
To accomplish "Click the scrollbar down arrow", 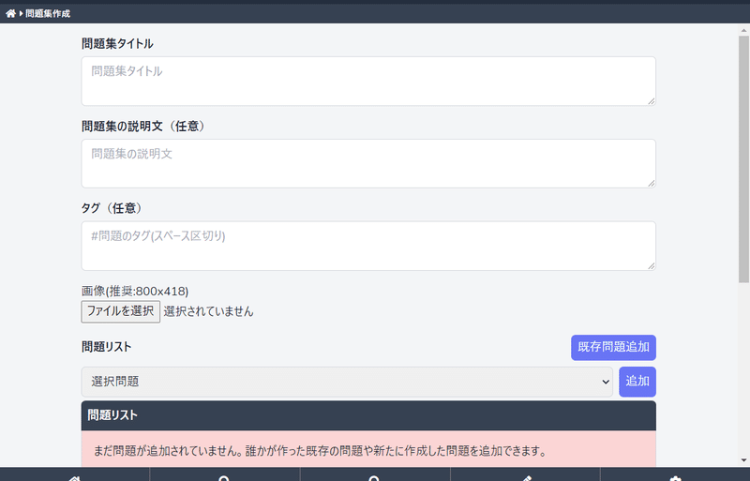I will pos(743,460).
